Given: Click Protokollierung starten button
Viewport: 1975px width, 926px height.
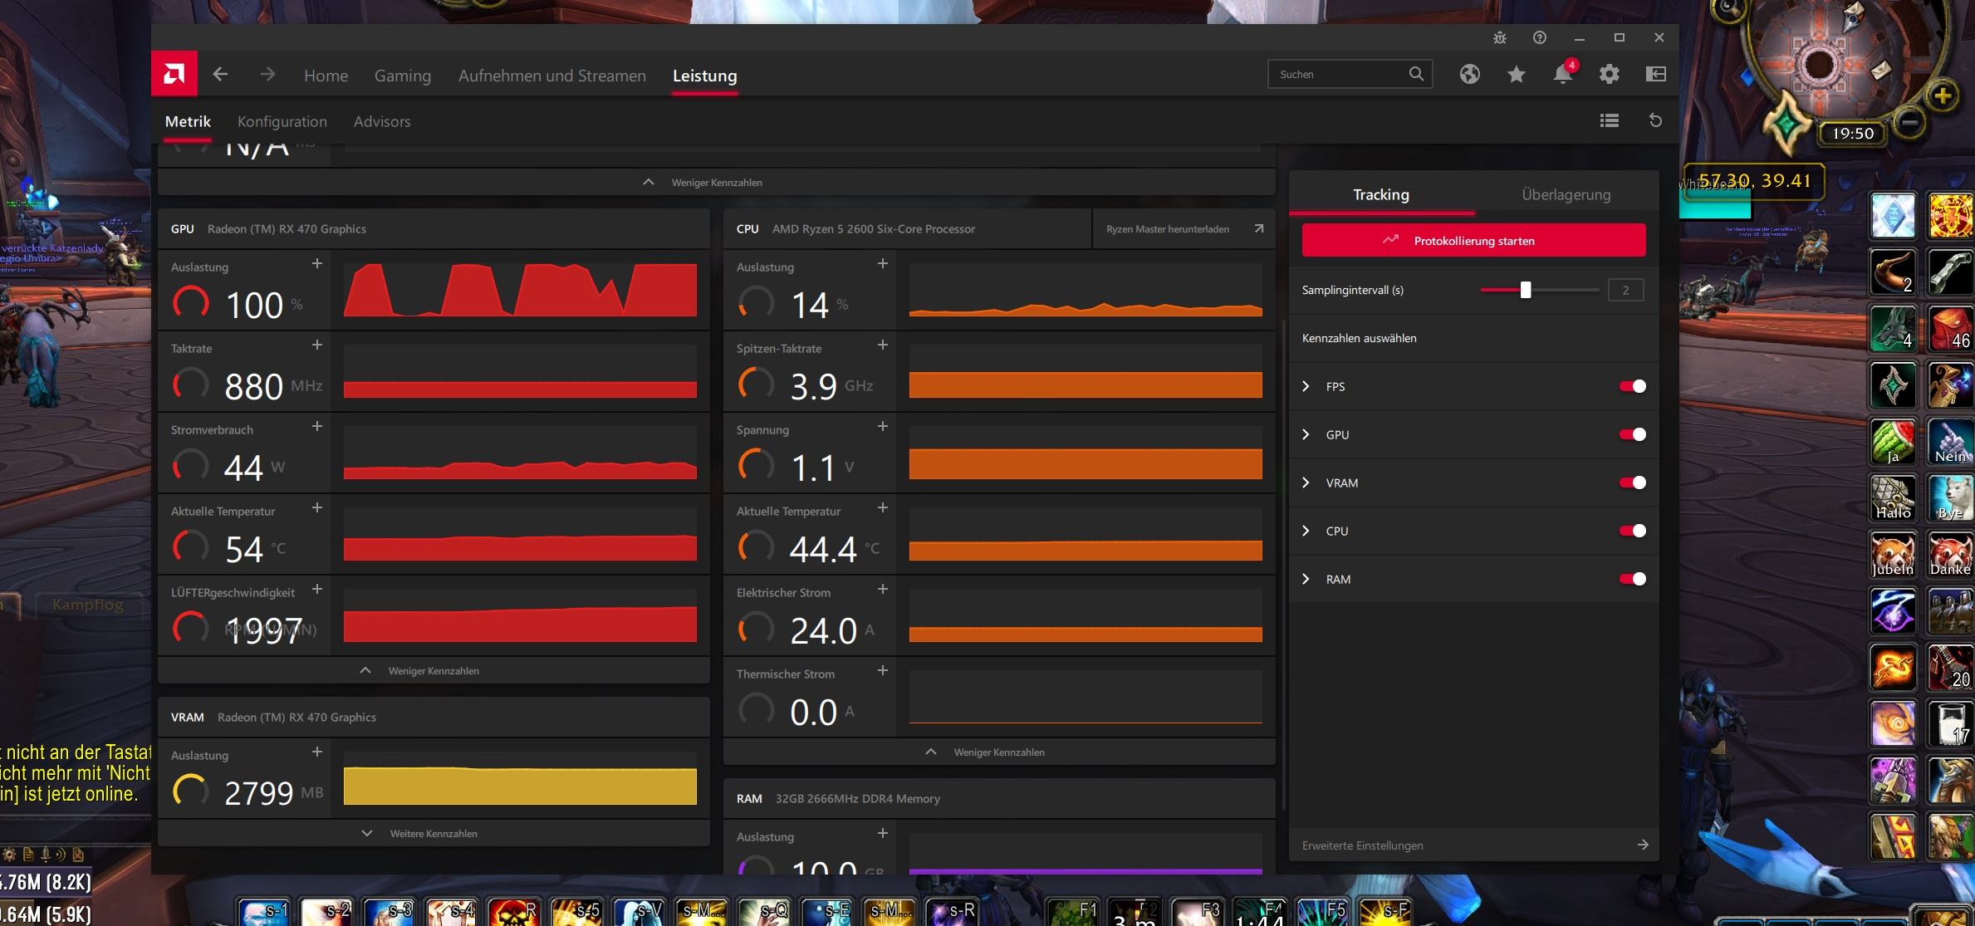Looking at the screenshot, I should [x=1473, y=241].
